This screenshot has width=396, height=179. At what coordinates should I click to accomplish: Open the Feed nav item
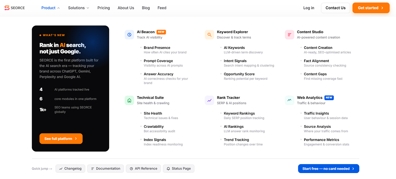[x=162, y=8]
